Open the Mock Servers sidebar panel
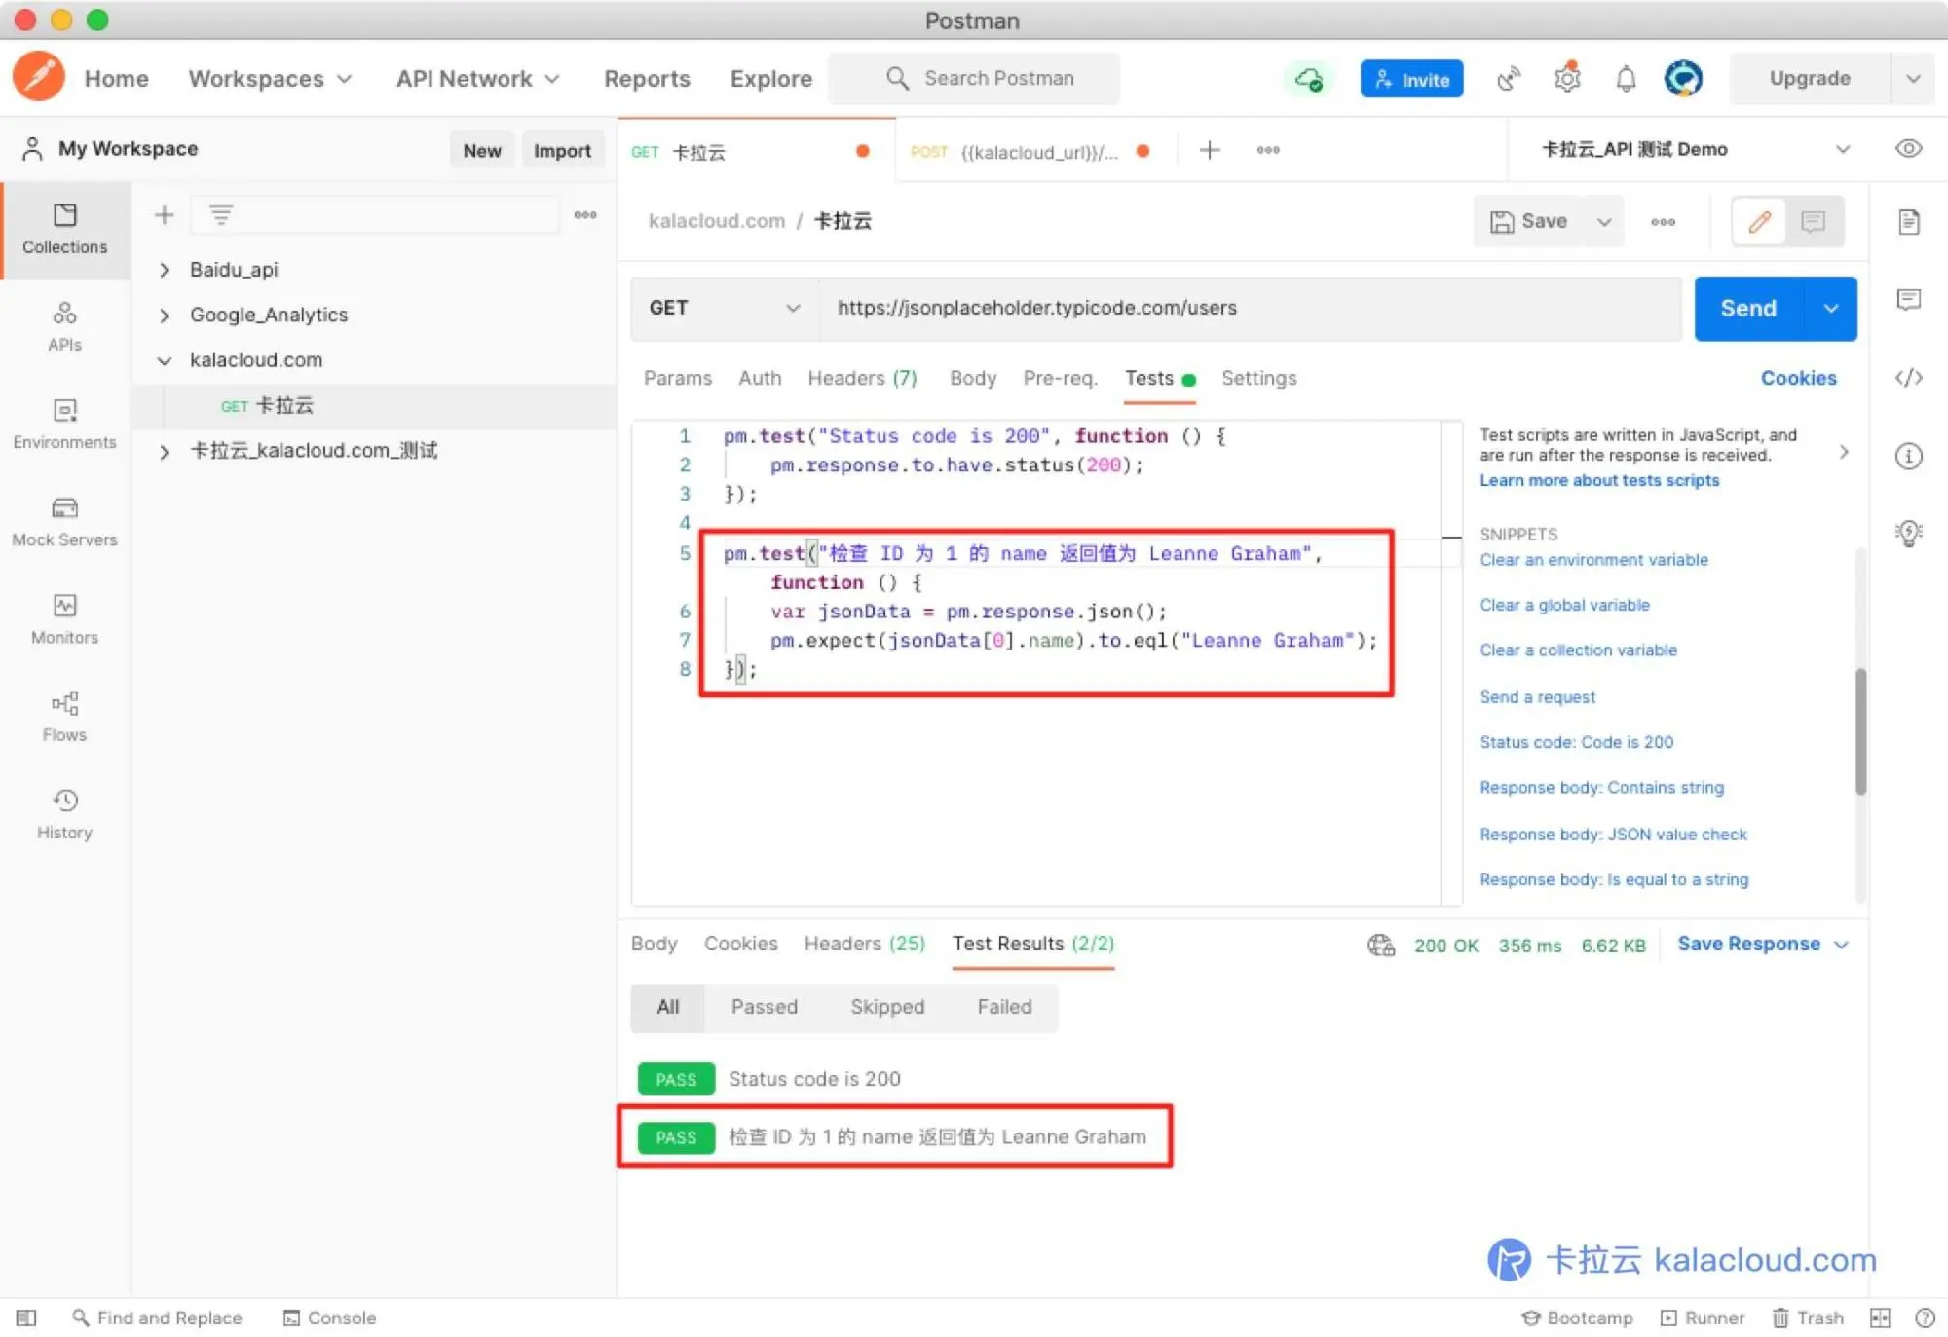The width and height of the screenshot is (1948, 1337). tap(65, 522)
